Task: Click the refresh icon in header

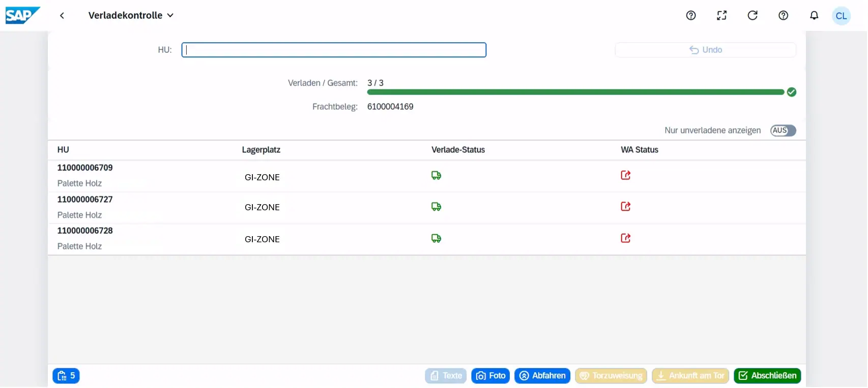Action: click(x=753, y=15)
